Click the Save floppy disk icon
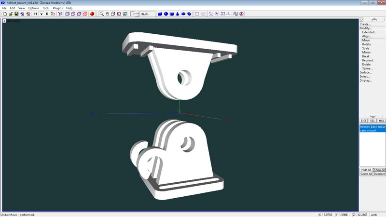This screenshot has height=217, width=386. point(16,14)
